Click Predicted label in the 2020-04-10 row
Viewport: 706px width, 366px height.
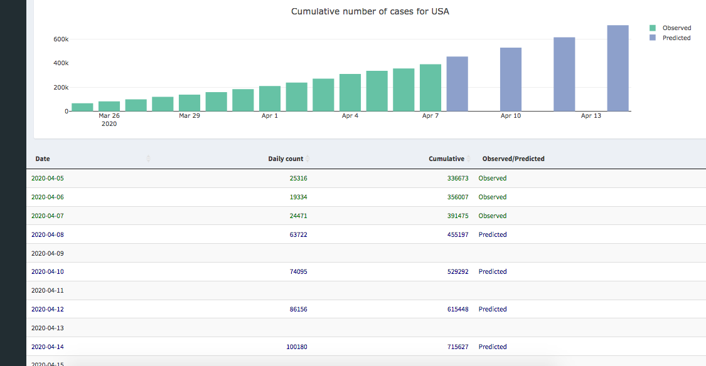pyautogui.click(x=492, y=271)
